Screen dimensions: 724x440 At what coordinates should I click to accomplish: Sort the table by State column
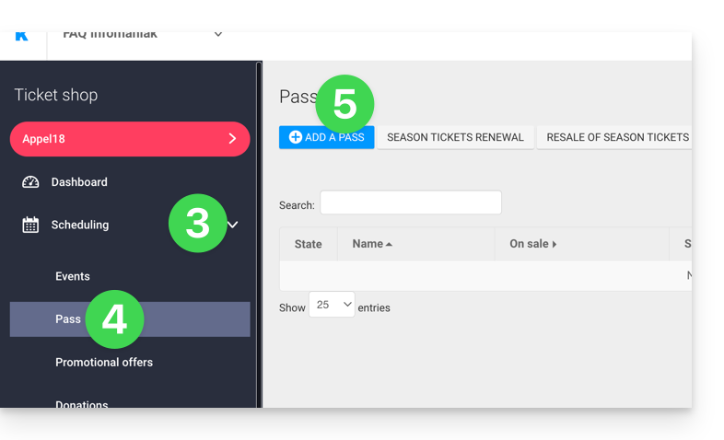click(x=308, y=244)
